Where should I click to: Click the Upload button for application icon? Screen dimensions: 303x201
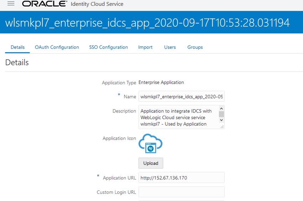[x=151, y=163]
